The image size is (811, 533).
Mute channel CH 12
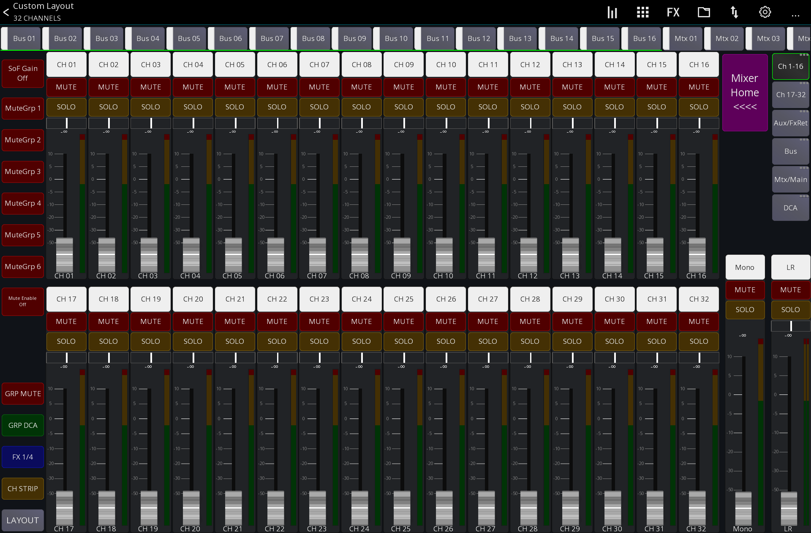(530, 87)
